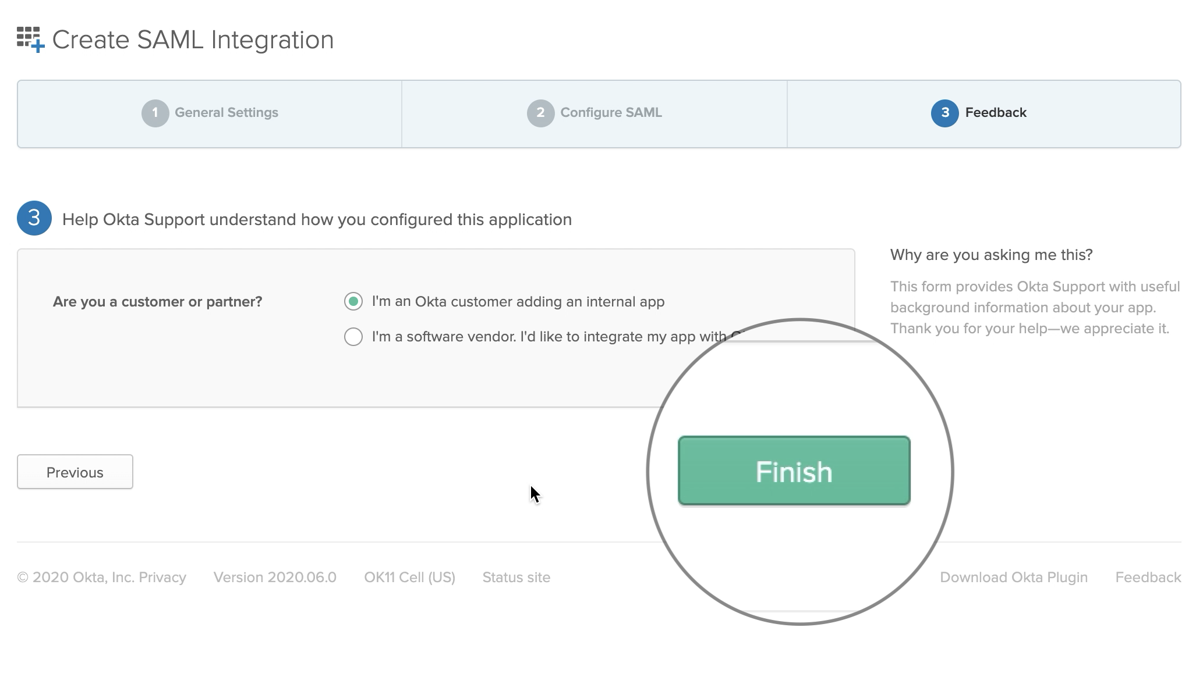Switch to the General Settings step tab

point(227,113)
